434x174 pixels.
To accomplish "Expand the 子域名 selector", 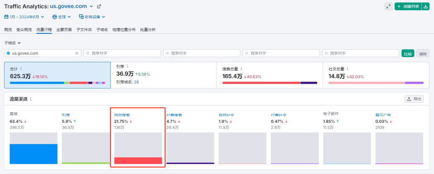I will pos(12,43).
